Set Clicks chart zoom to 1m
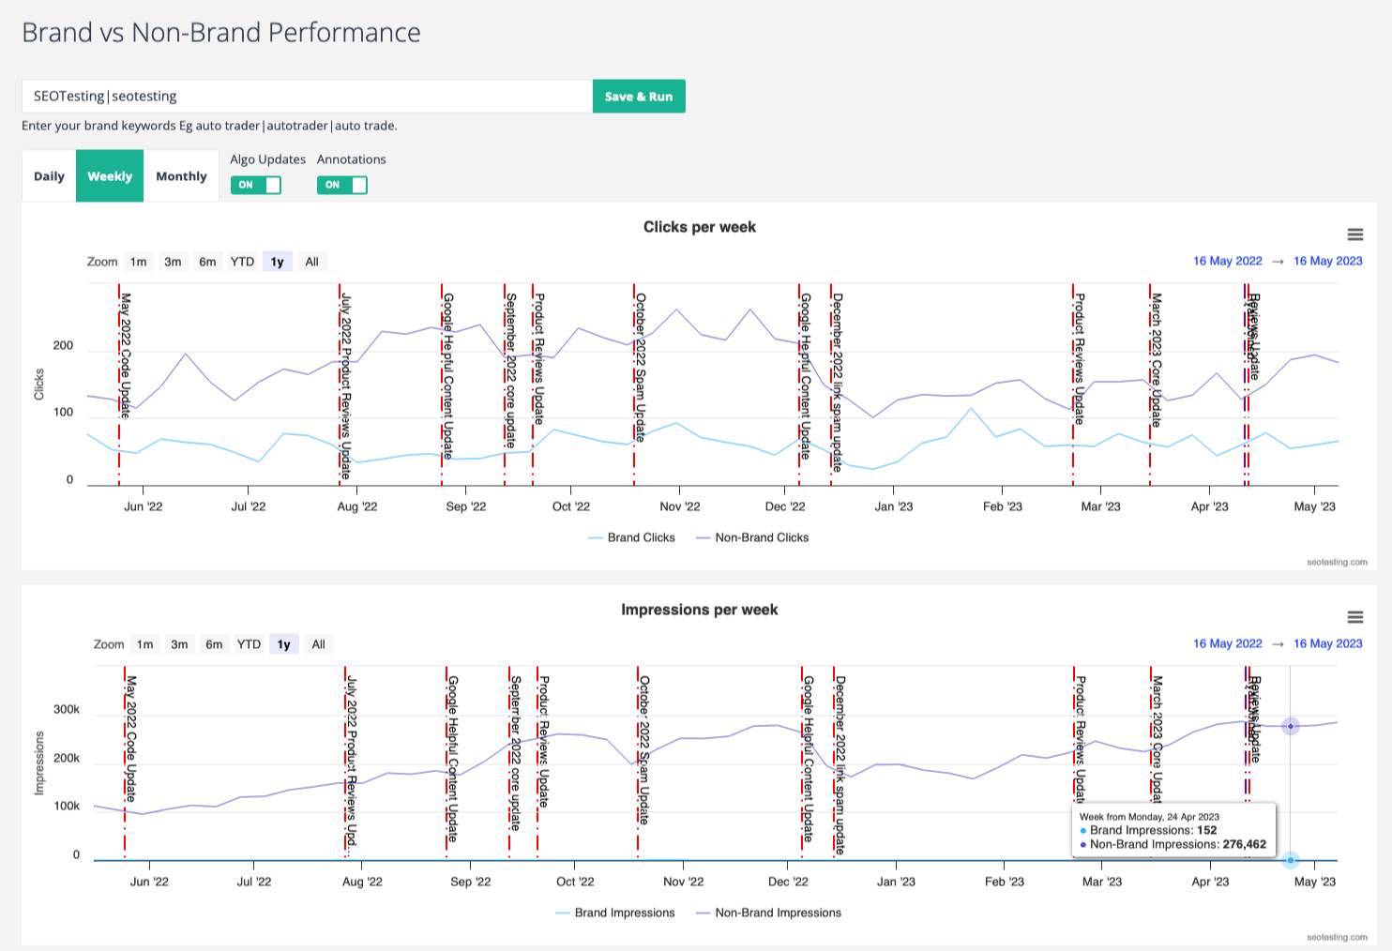 coord(138,262)
